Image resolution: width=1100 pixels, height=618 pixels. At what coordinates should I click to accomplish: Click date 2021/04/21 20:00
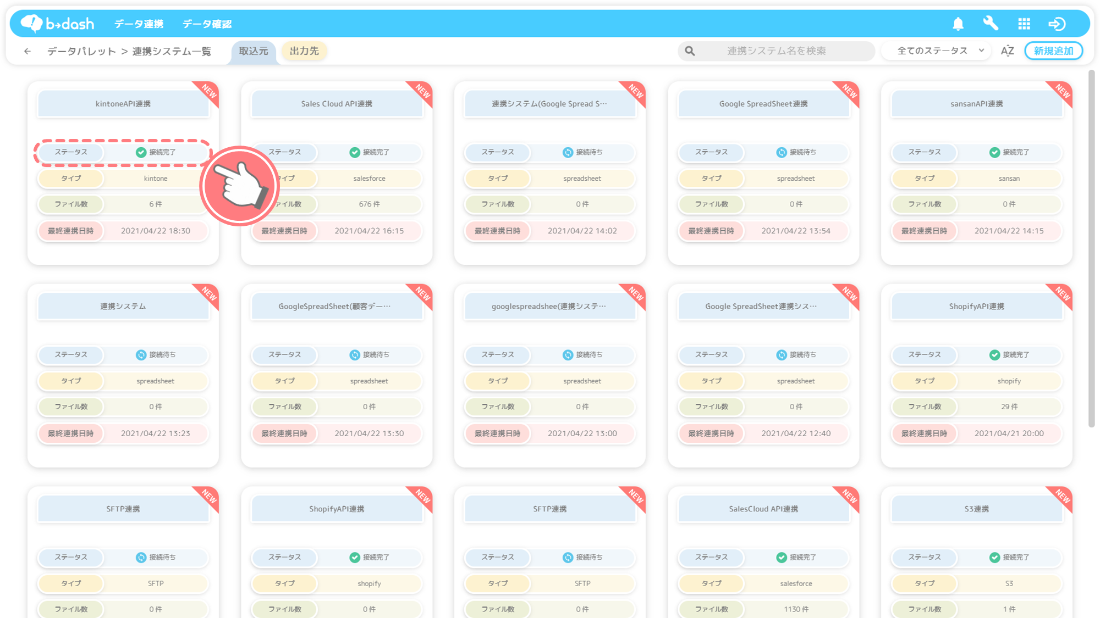tap(1009, 433)
